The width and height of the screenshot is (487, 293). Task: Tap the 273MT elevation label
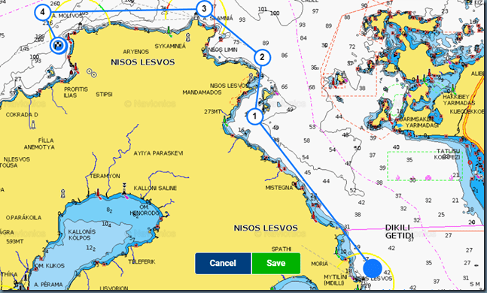coord(213,112)
